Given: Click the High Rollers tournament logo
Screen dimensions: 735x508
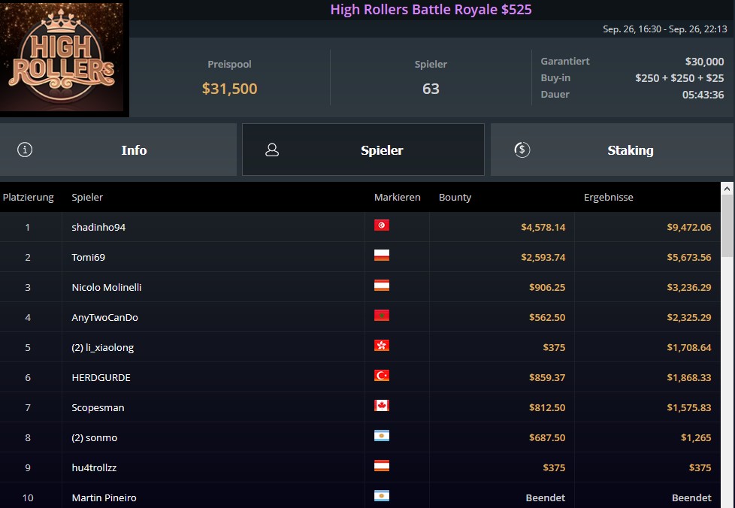Looking at the screenshot, I should click(62, 57).
